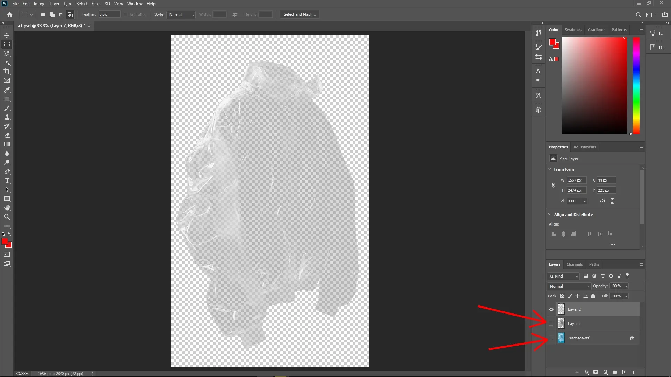Enable the Anti-alias checkbox
This screenshot has width=671, height=377.
pyautogui.click(x=126, y=14)
